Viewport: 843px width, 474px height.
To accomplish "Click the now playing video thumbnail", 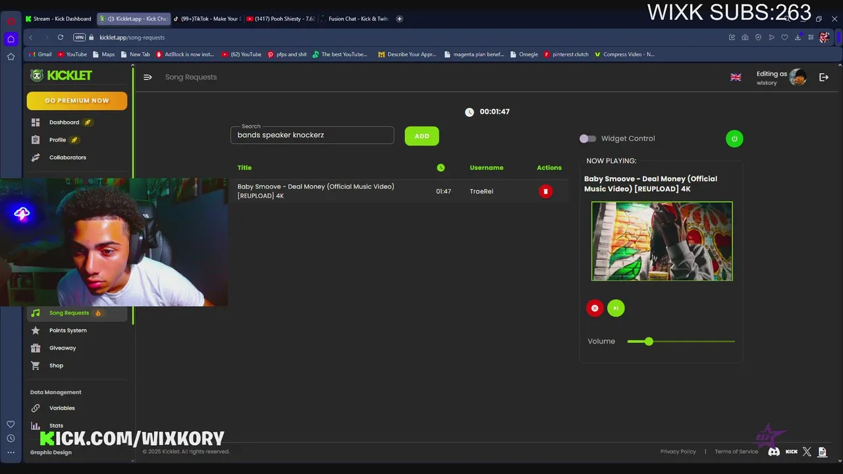I will [662, 242].
